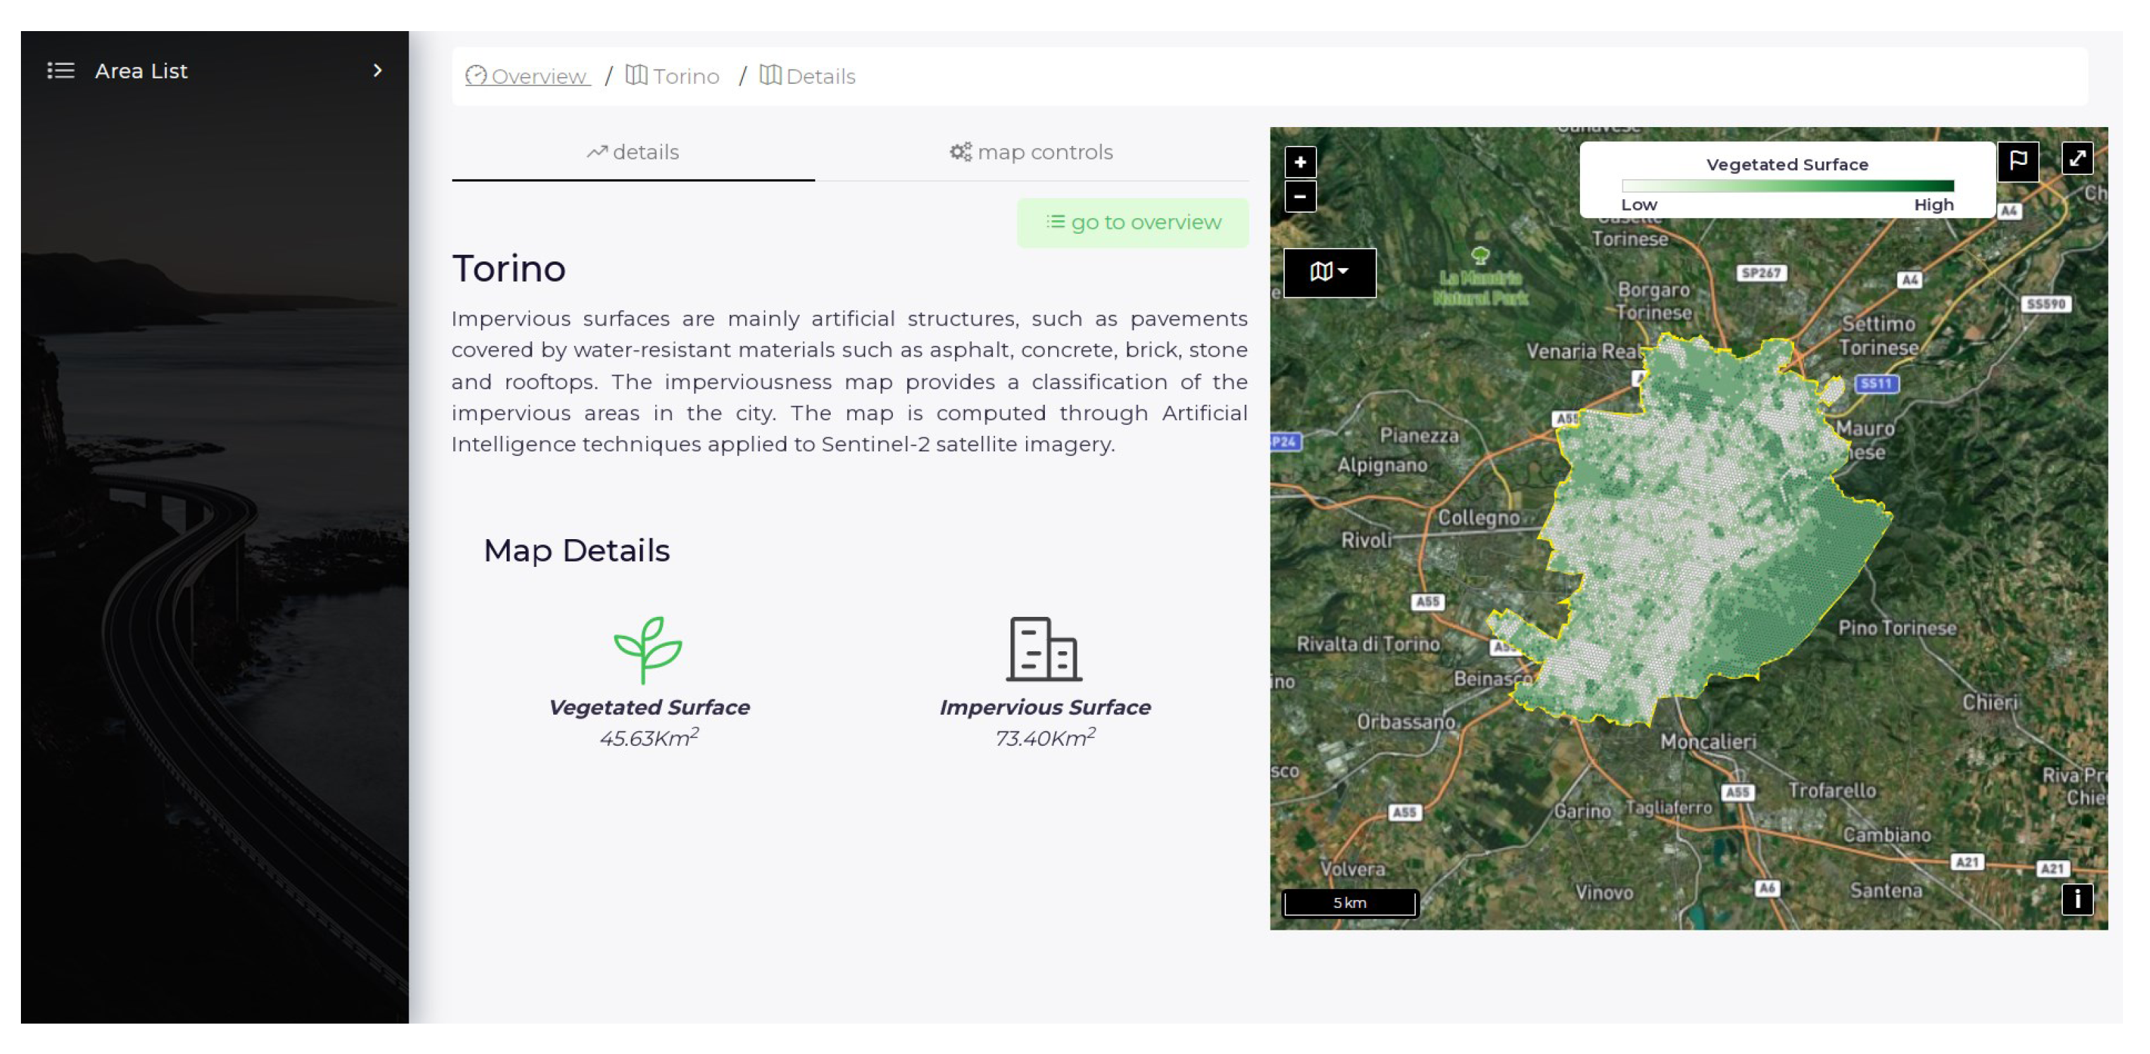The image size is (2150, 1054).
Task: Click the Vegetated Surface plant icon
Action: pos(648,649)
